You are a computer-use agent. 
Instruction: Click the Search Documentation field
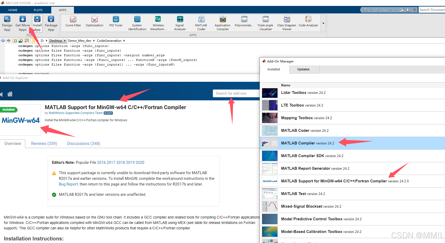[x=432, y=10]
